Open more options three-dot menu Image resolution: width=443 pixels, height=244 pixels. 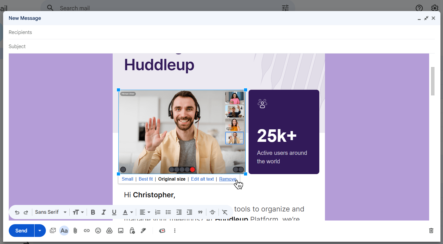(175, 231)
